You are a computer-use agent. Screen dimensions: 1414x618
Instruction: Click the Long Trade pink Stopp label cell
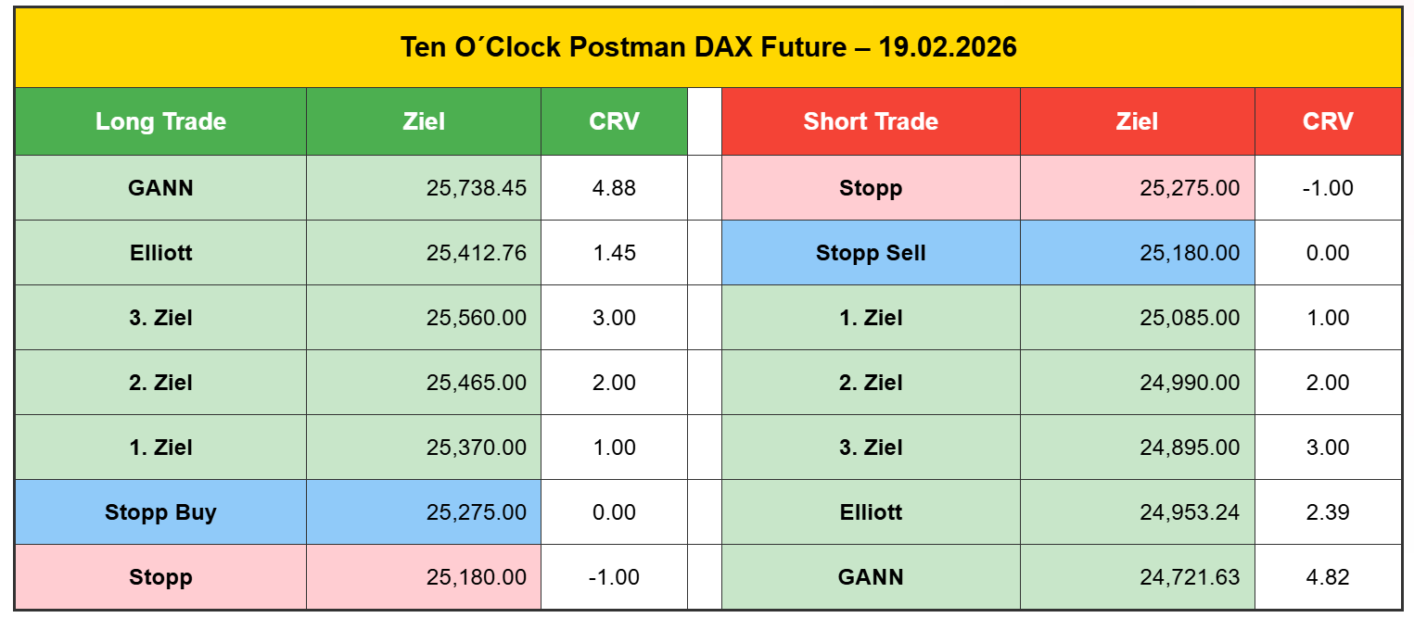[x=160, y=577]
